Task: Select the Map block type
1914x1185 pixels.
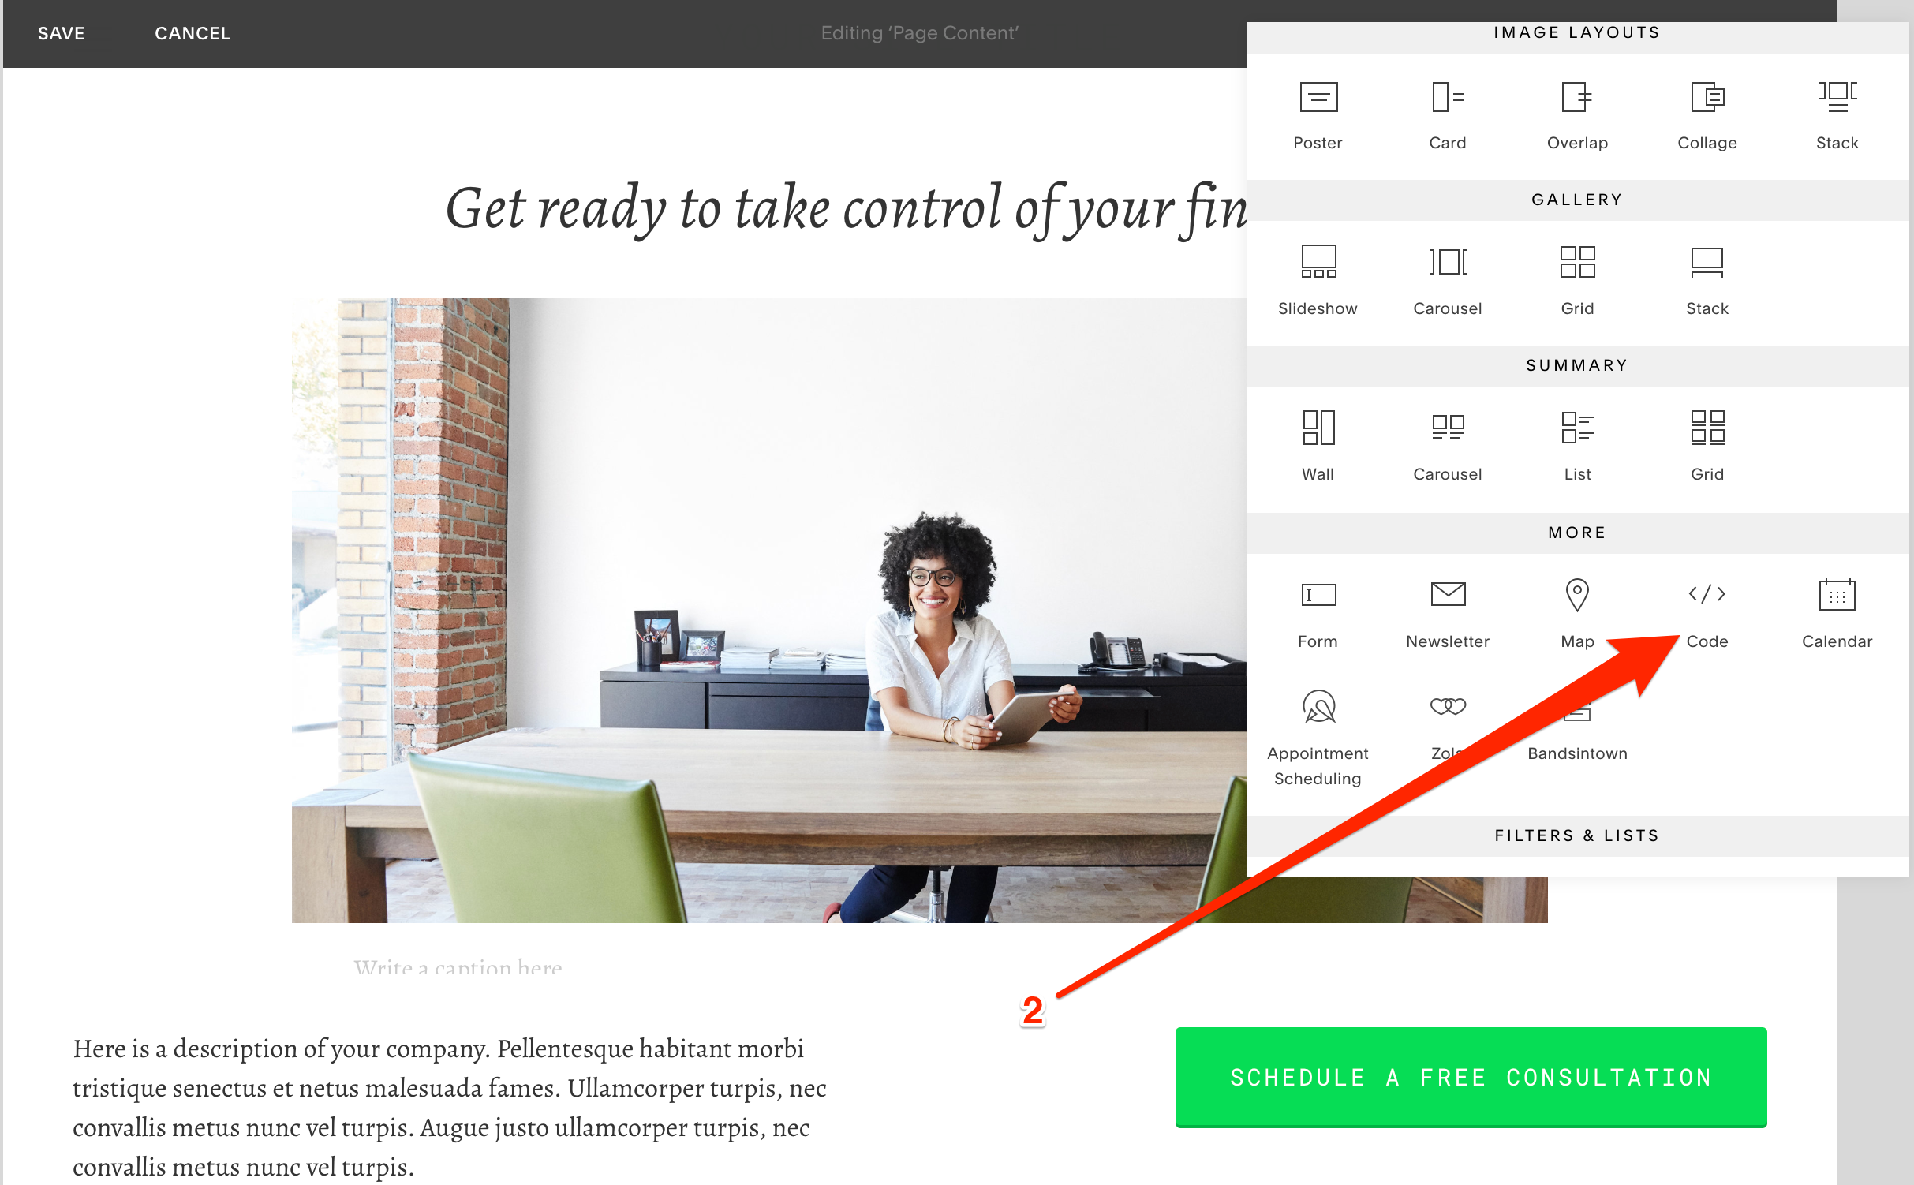Action: 1576,611
